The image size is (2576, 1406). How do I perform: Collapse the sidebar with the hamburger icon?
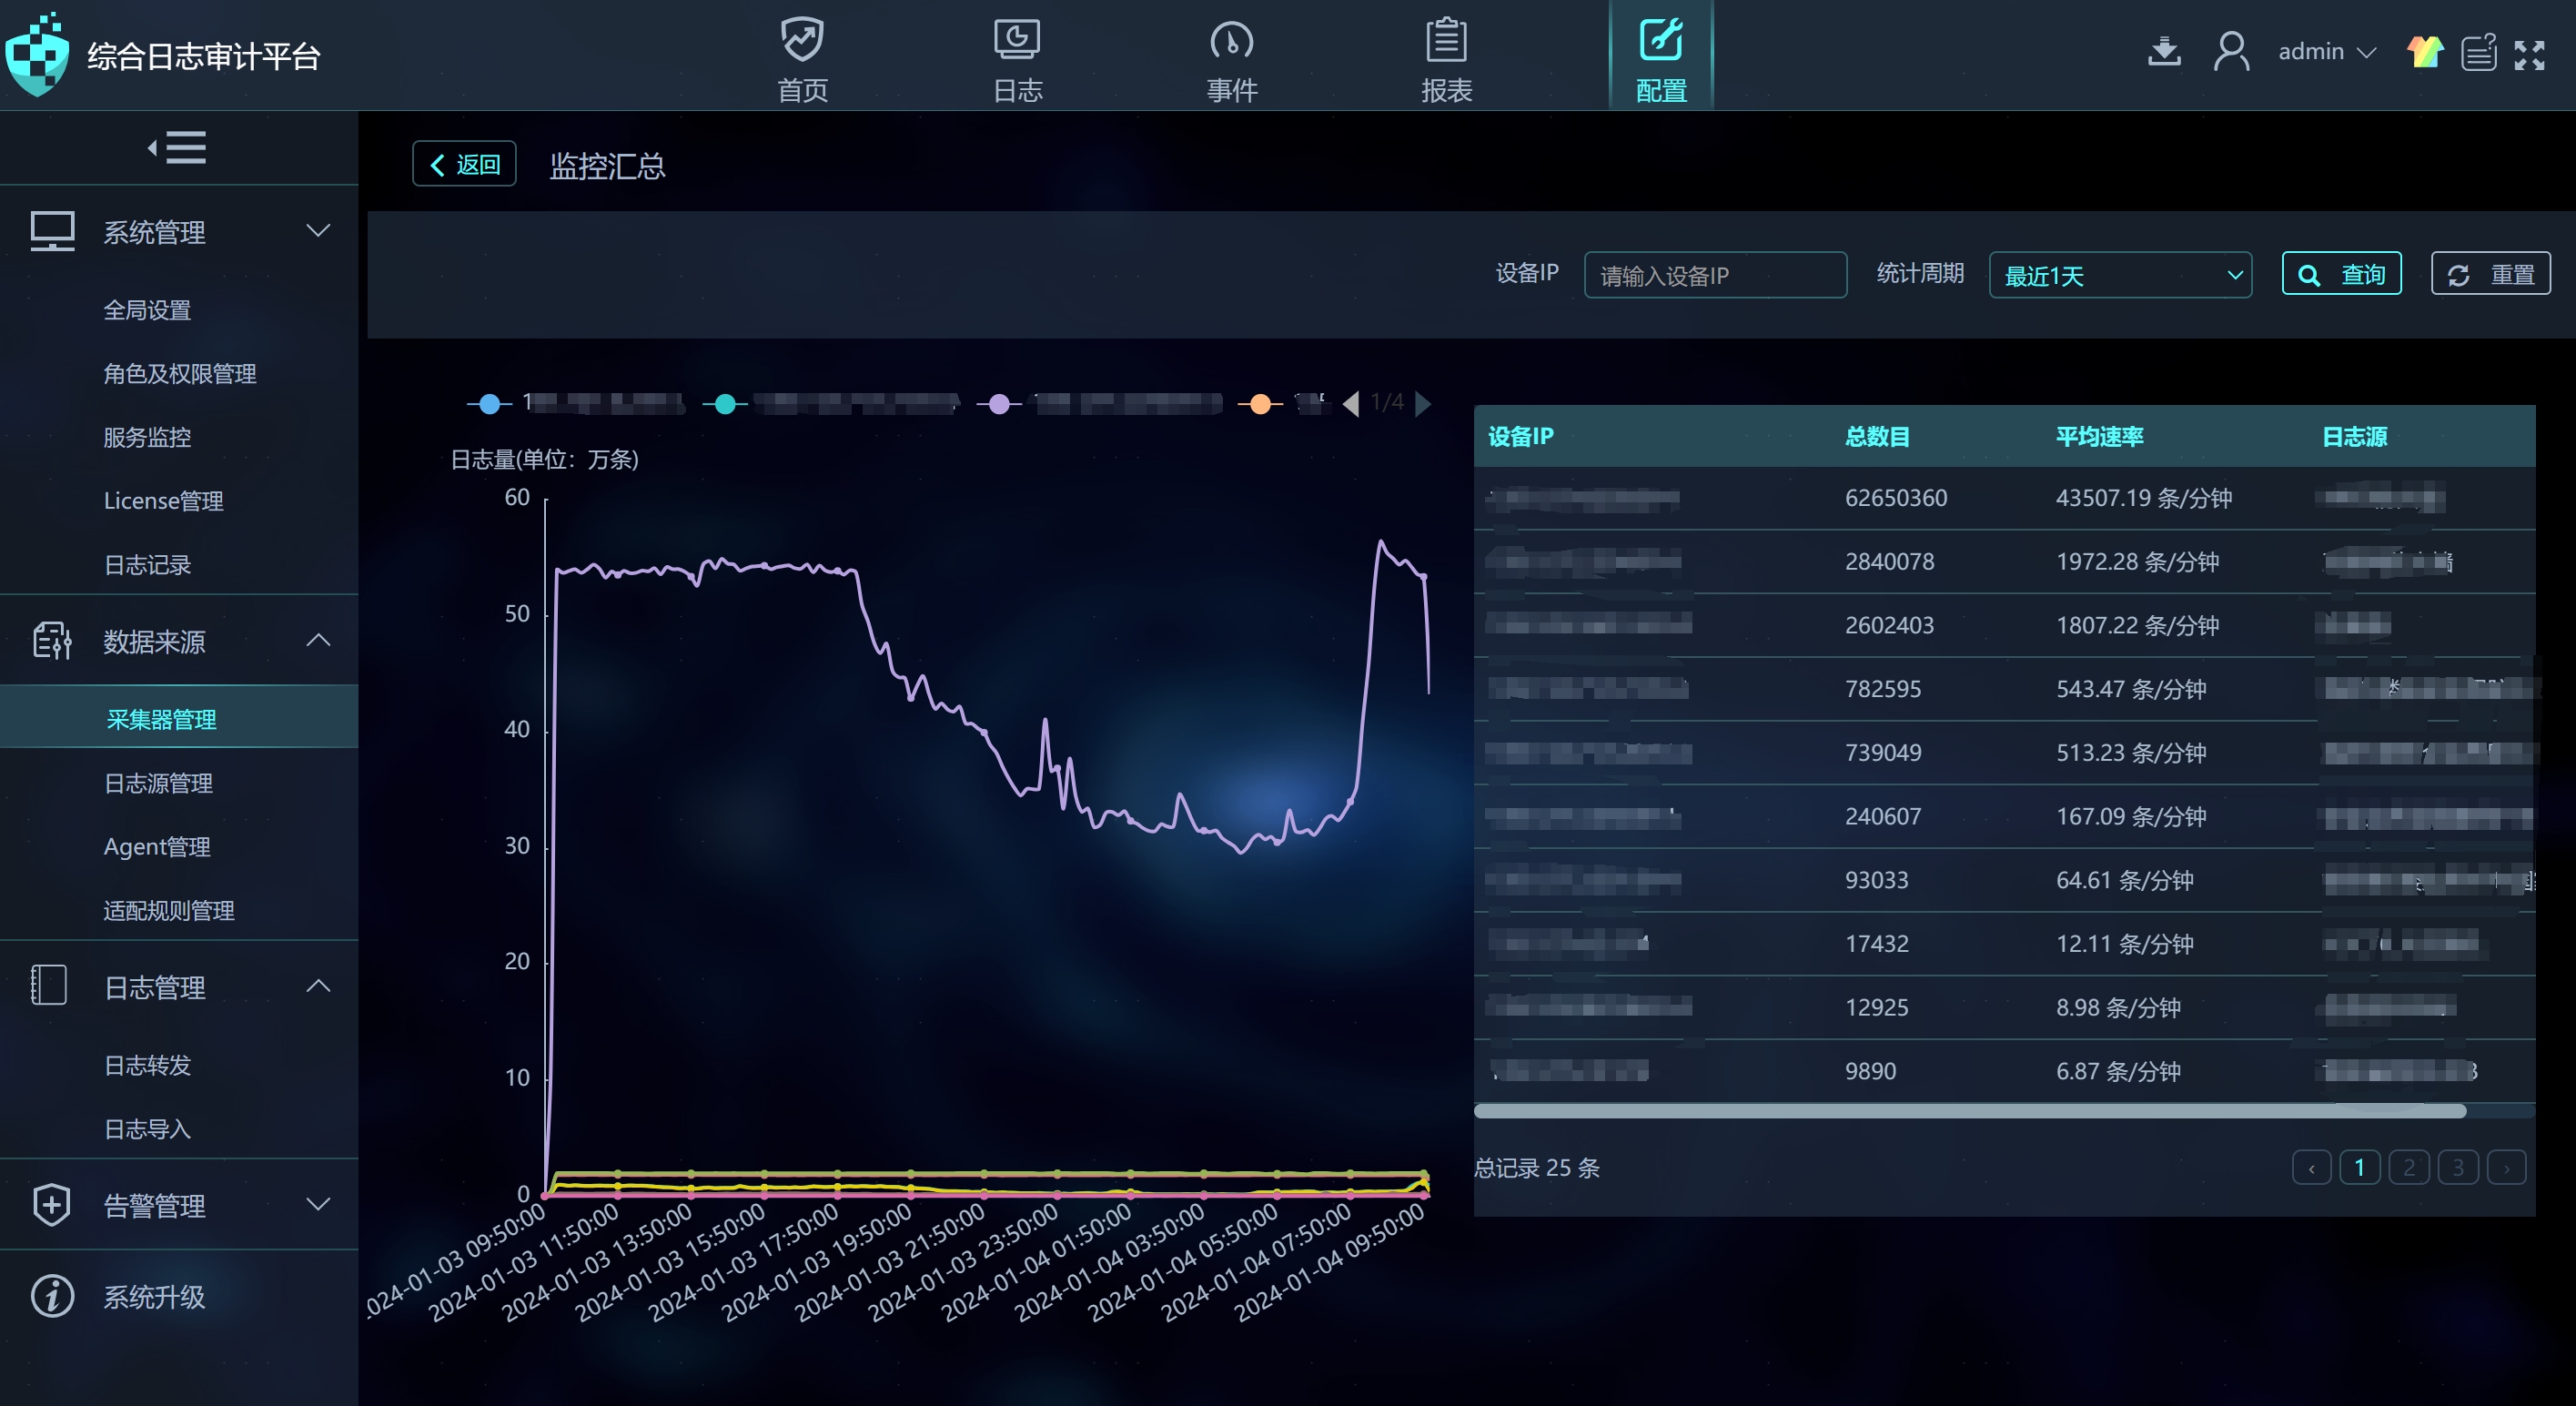178,148
